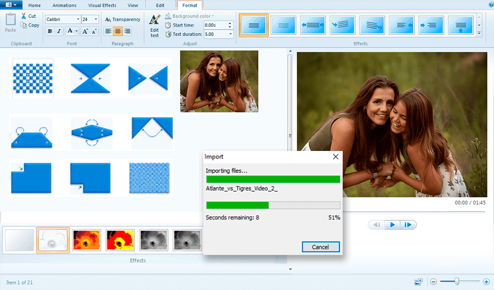Click the Copy icon in Clipboard
494x290 pixels.
tap(24, 25)
